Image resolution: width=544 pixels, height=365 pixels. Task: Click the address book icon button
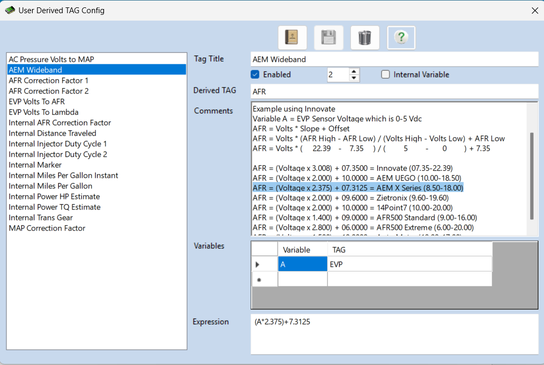tap(292, 38)
